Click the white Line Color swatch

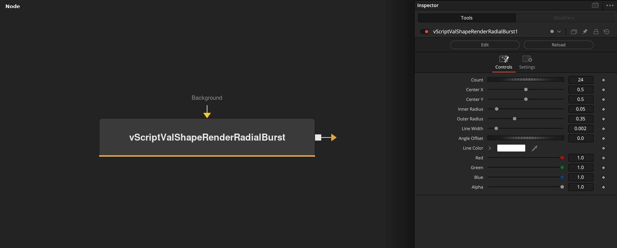511,148
